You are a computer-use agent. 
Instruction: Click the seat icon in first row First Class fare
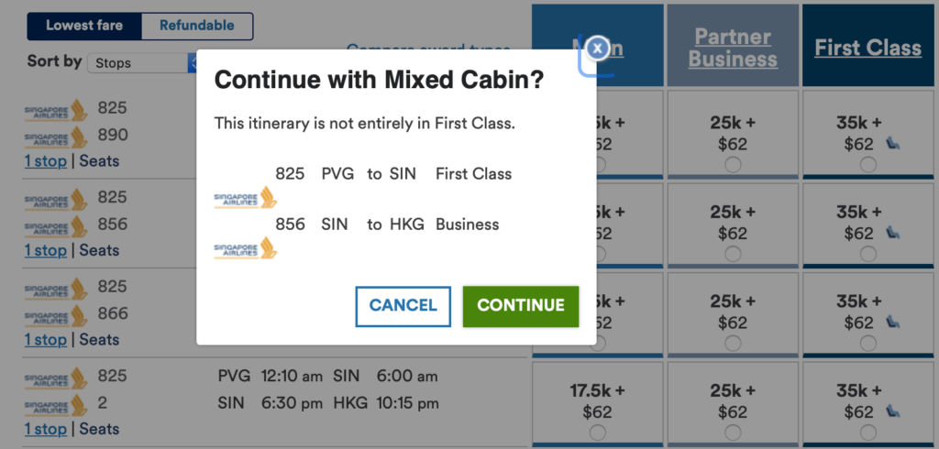point(893,143)
